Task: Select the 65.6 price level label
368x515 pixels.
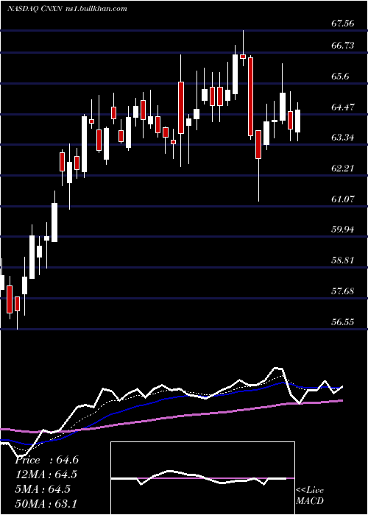Action: point(340,77)
